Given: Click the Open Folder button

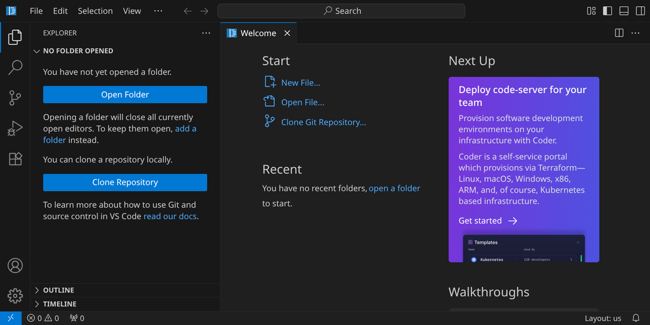Looking at the screenshot, I should click(125, 94).
